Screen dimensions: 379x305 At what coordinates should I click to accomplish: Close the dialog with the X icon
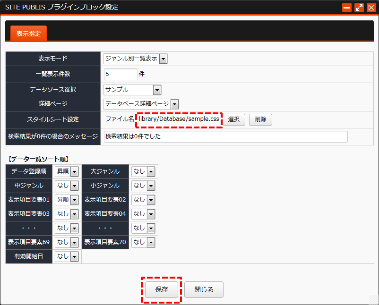[x=371, y=8]
